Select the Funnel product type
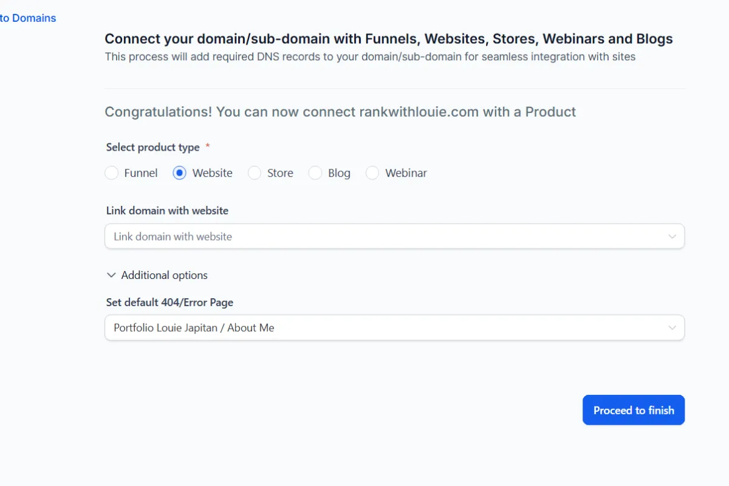Viewport: 729px width, 486px height. [112, 173]
